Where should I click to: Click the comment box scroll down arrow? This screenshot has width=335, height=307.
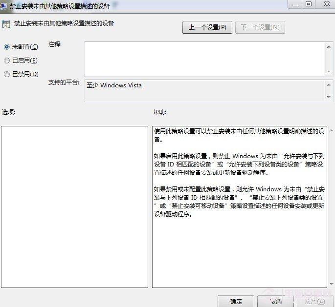point(329,72)
